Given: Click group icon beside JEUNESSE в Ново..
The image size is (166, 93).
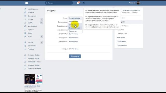Looking at the screenshot, I should point(25,62).
